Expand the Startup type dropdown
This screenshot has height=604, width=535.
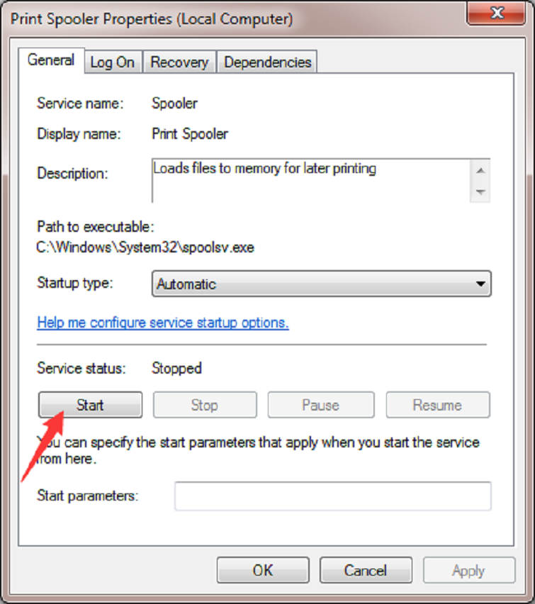click(x=321, y=284)
